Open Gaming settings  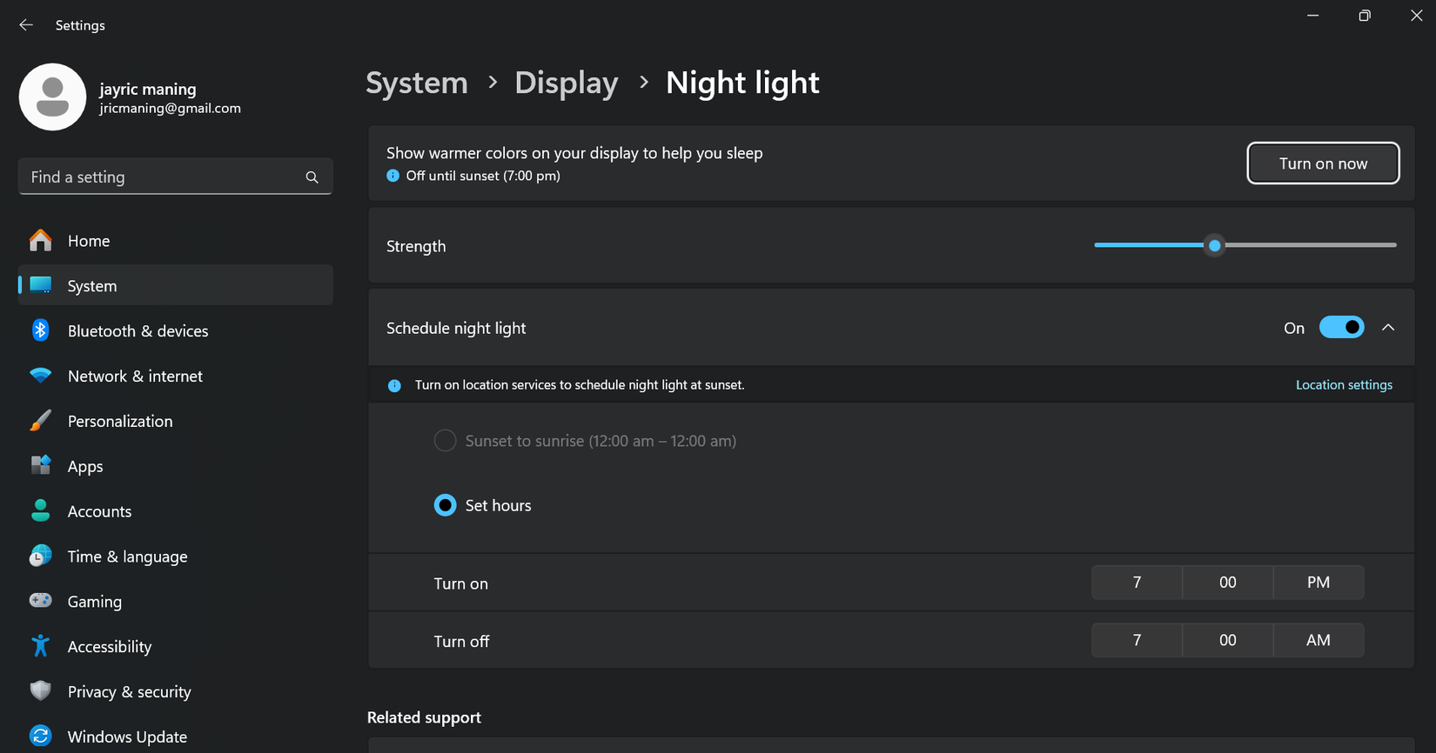pyautogui.click(x=94, y=601)
